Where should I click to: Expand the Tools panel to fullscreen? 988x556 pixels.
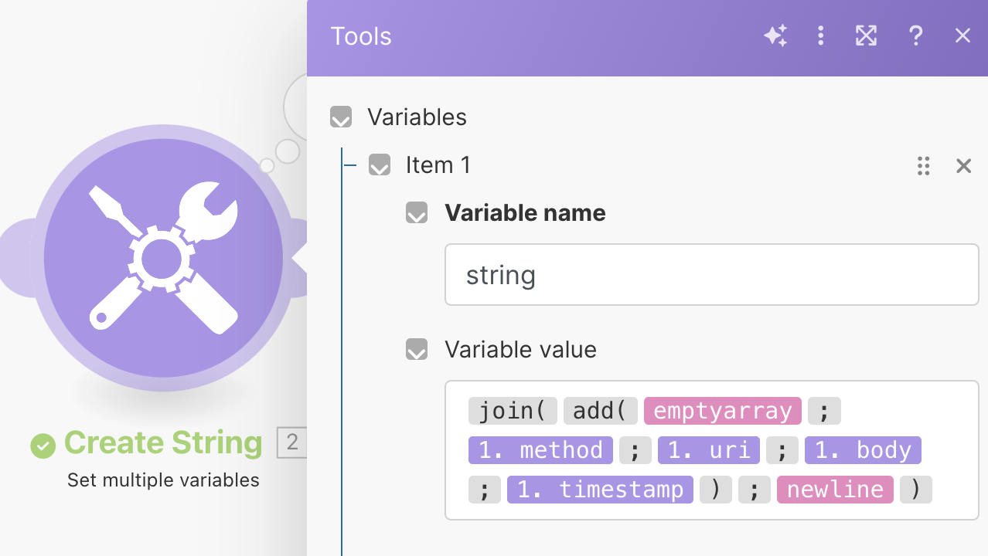click(866, 36)
